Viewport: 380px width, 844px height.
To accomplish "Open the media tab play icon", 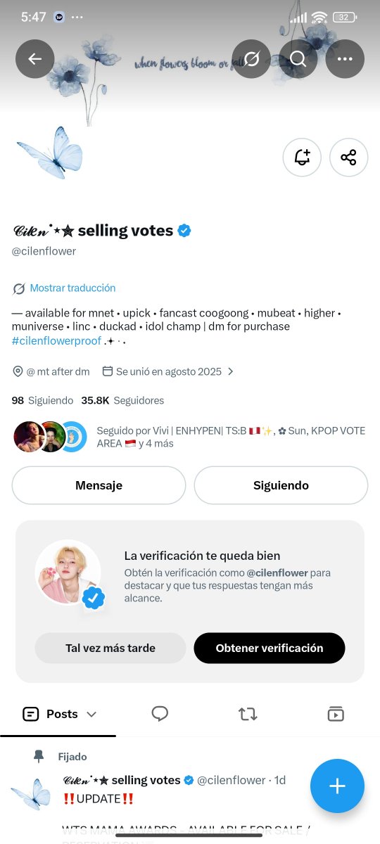I will [336, 714].
